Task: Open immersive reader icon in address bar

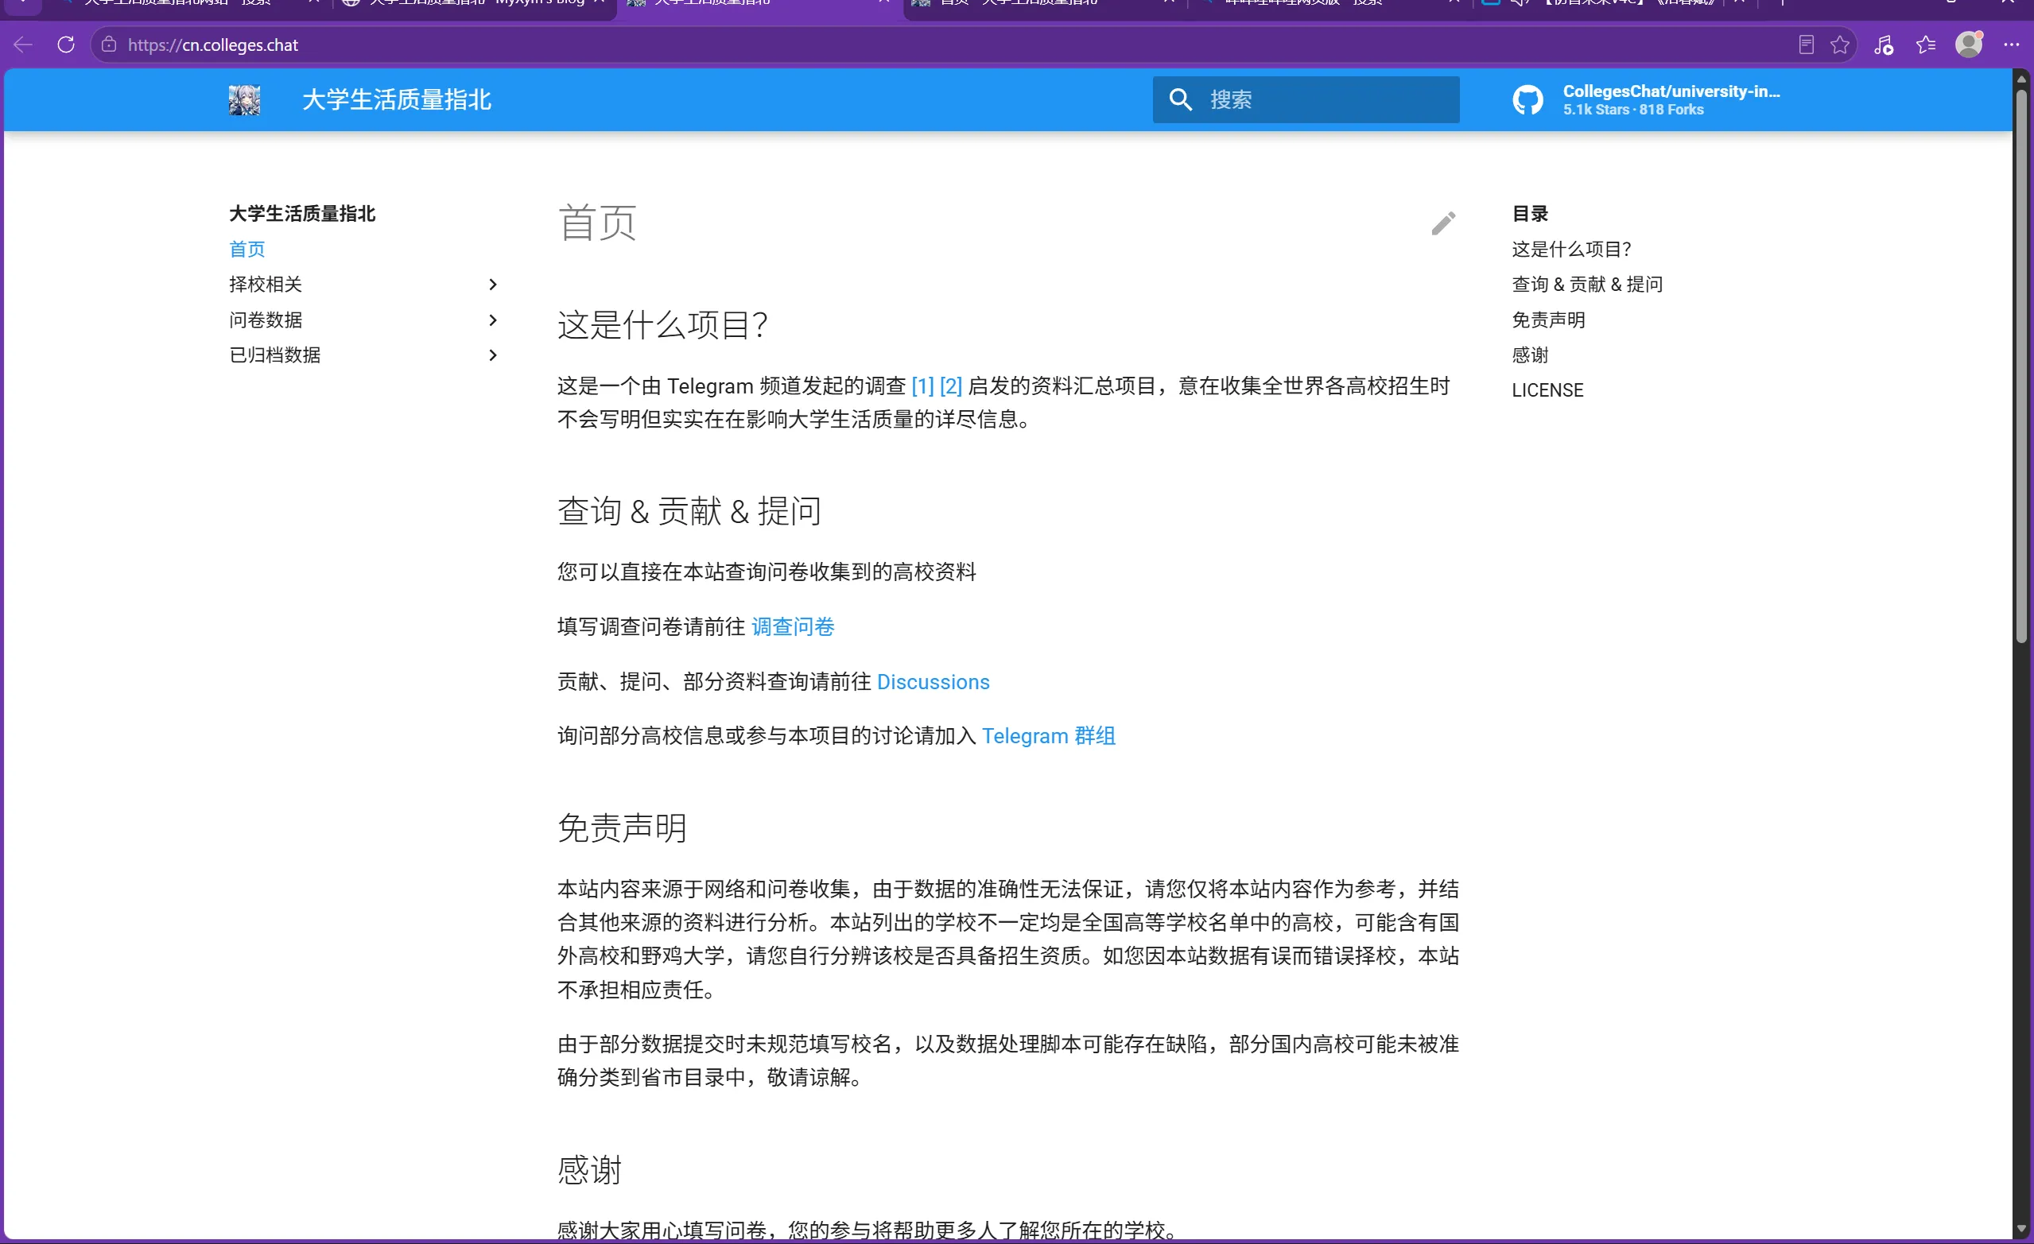Action: click(x=1806, y=45)
